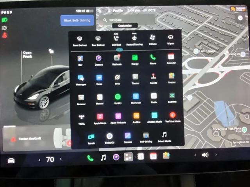
Task: Open the Toybox shortcut in the bottom bar
Action: (x=166, y=155)
